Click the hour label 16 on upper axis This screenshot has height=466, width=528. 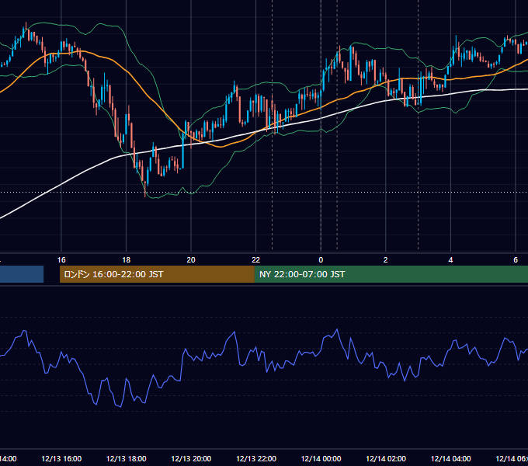click(61, 260)
